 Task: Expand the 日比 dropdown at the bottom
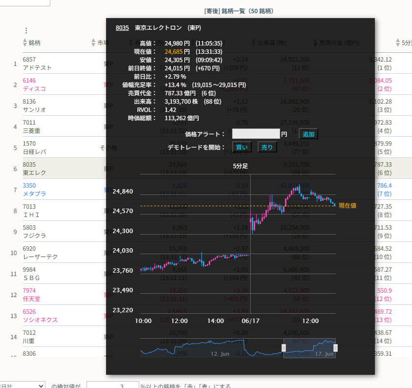(x=22, y=386)
